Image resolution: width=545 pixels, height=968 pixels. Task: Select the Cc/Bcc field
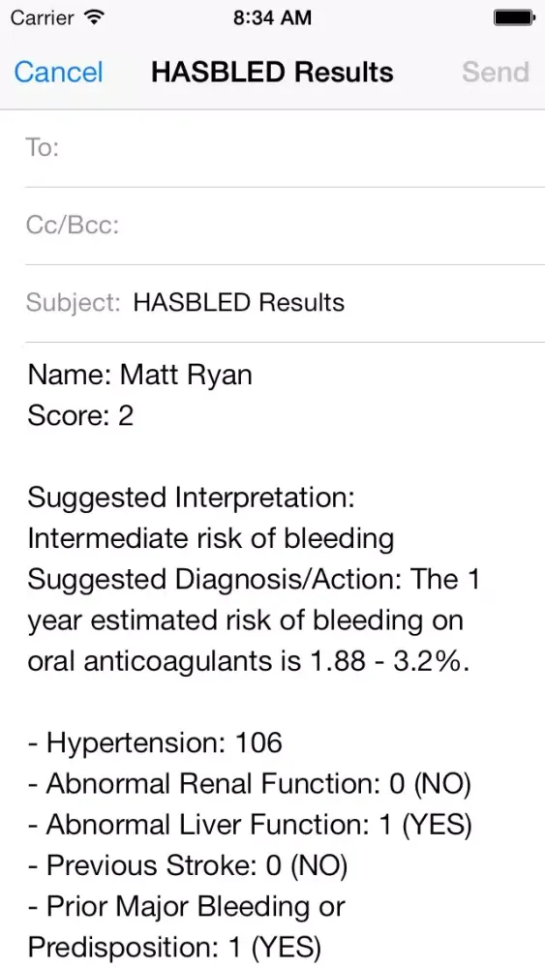(286, 226)
